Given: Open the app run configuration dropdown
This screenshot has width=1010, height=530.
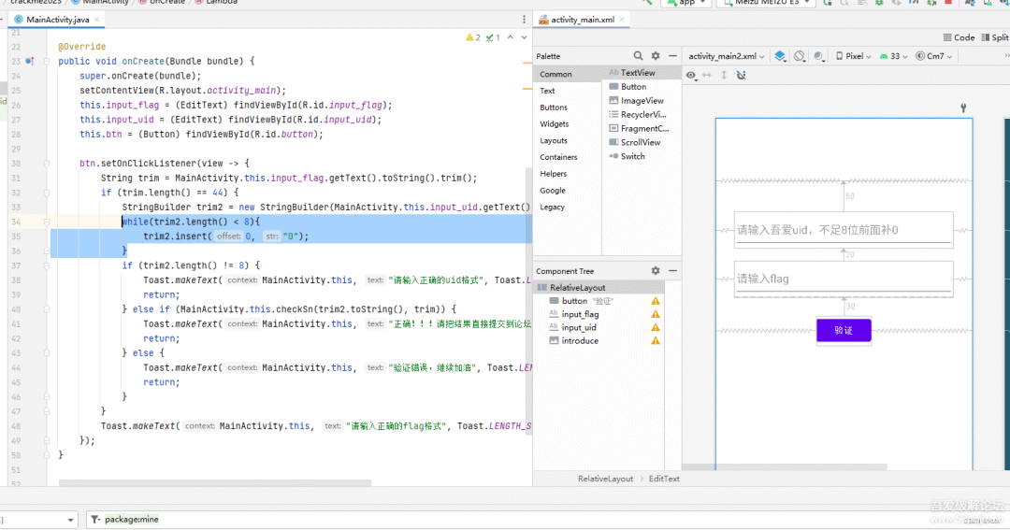Looking at the screenshot, I should 688,3.
